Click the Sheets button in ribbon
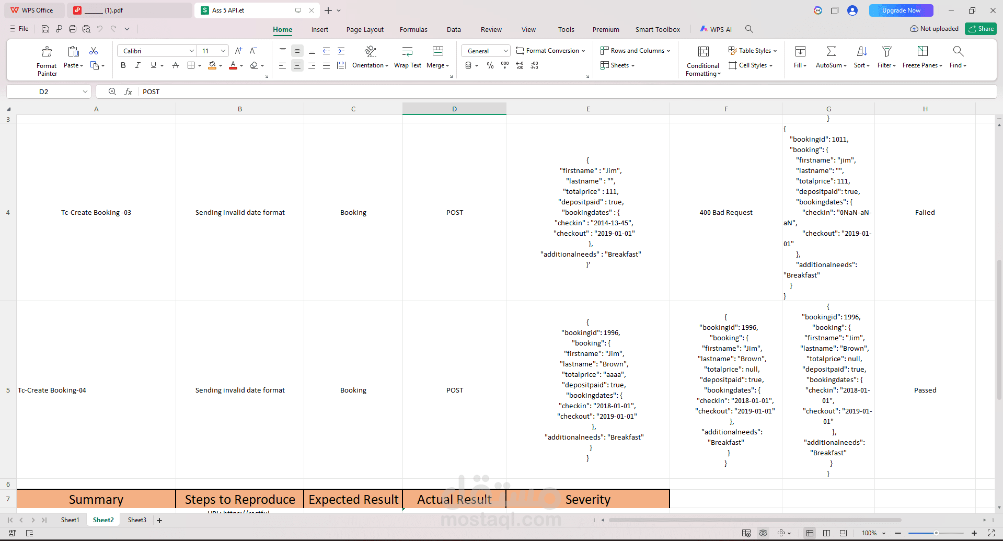Viewport: 1003px width, 541px height. click(x=618, y=65)
